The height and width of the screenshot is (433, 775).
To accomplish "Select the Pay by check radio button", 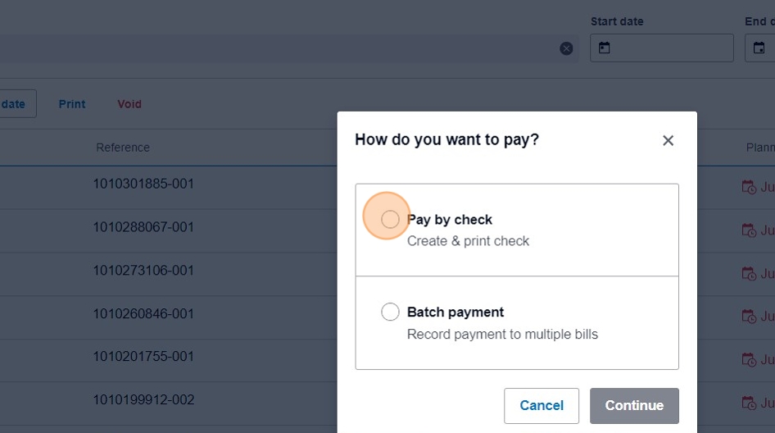I will 390,219.
